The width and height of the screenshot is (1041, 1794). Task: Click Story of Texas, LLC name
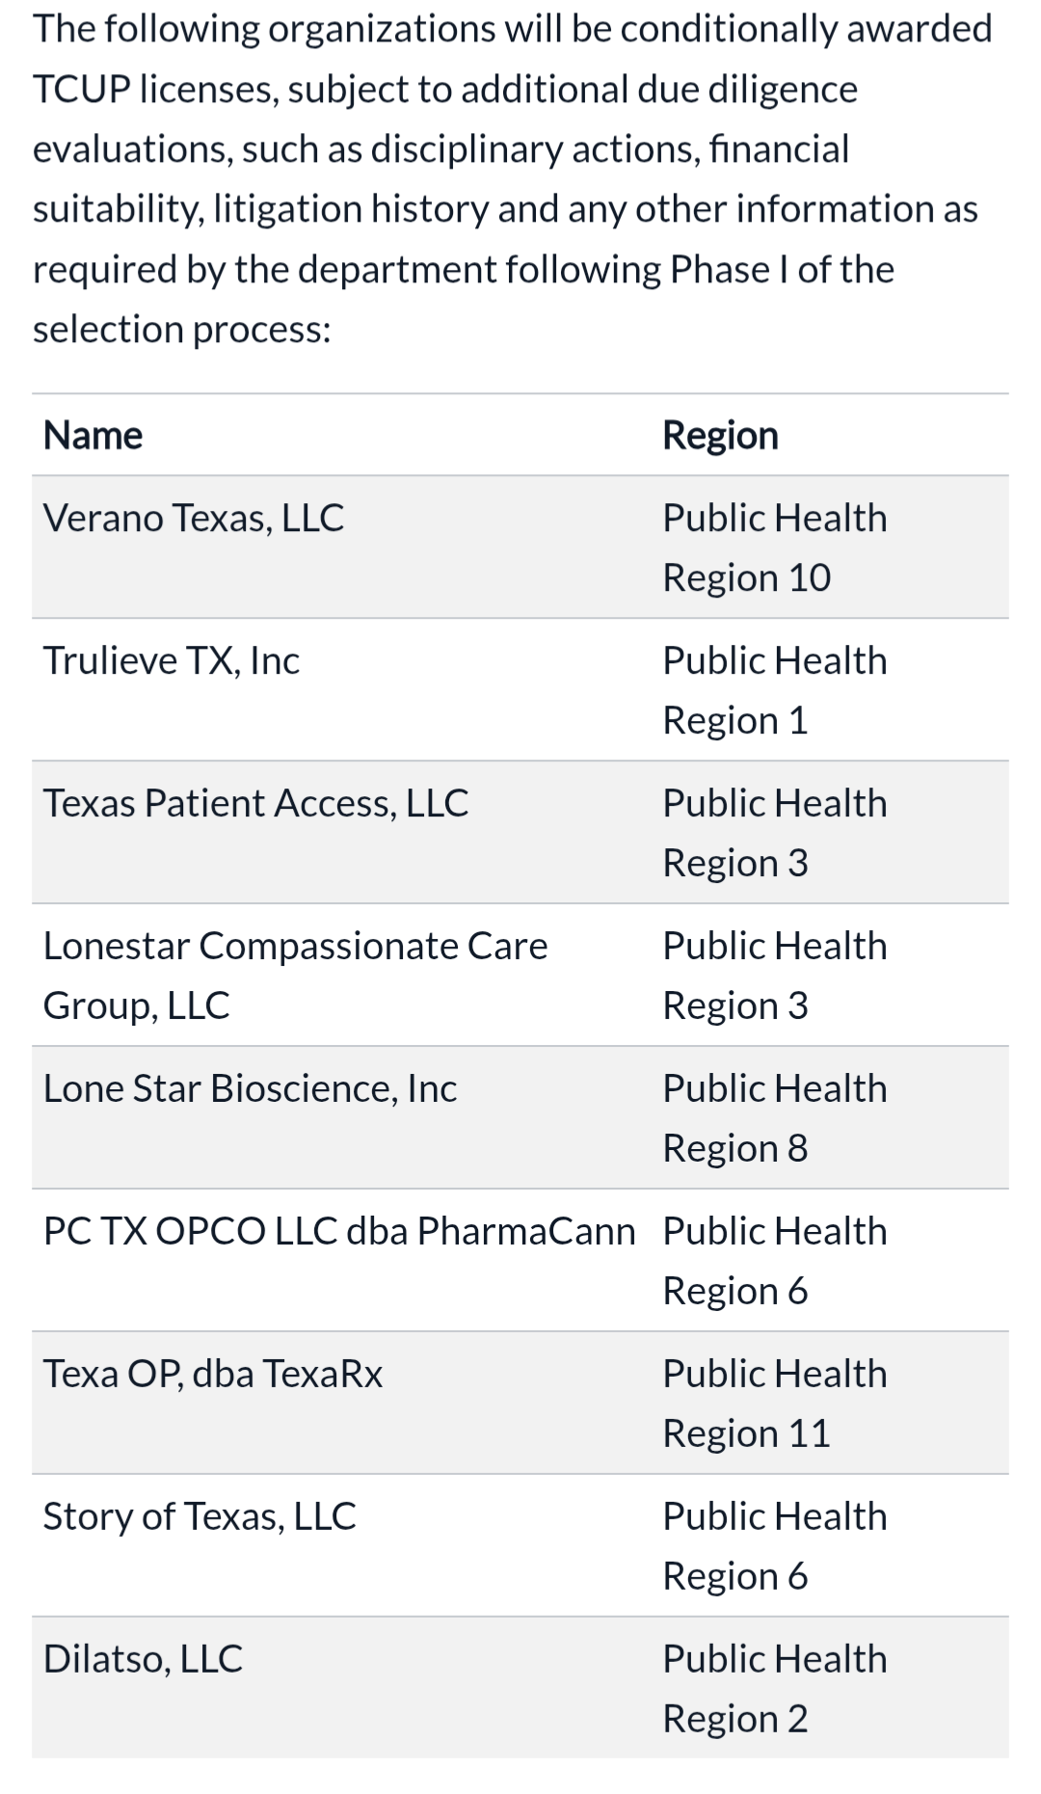click(200, 1517)
